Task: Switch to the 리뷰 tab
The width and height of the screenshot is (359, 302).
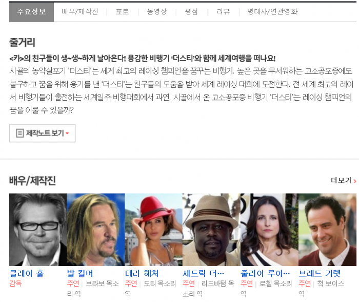Action: point(223,12)
